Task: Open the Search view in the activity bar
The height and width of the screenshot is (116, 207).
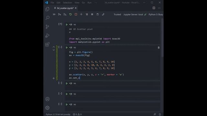Action: [48, 18]
